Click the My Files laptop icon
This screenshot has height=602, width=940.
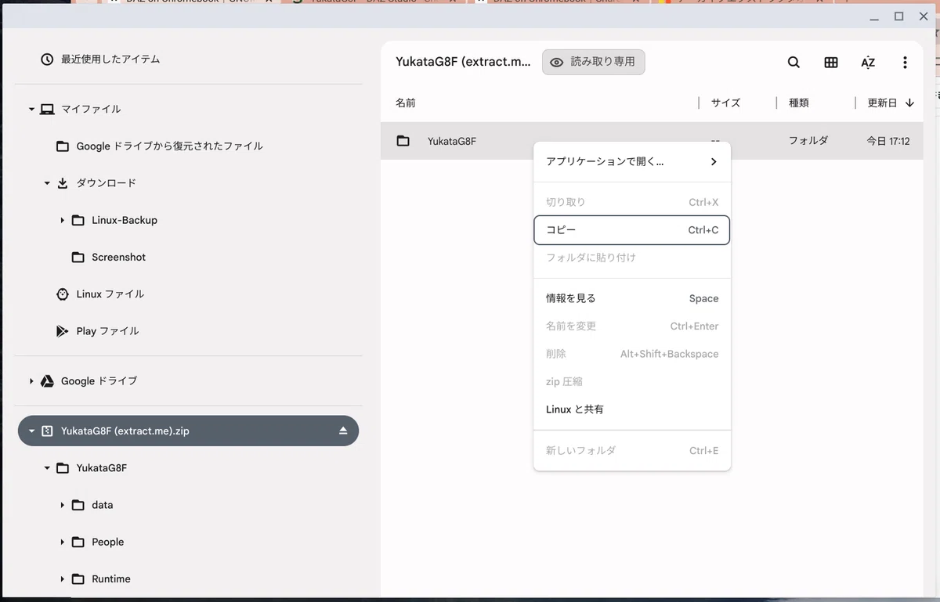click(47, 110)
